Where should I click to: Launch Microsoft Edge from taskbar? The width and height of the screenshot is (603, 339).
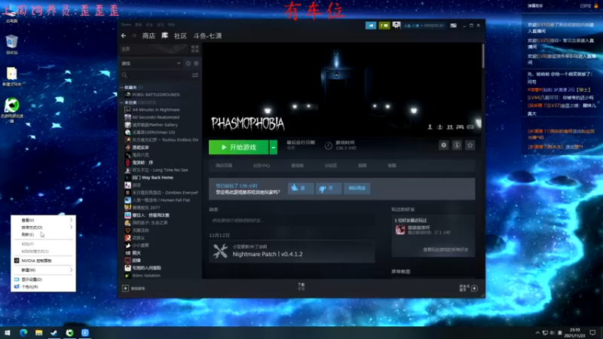(x=23, y=332)
